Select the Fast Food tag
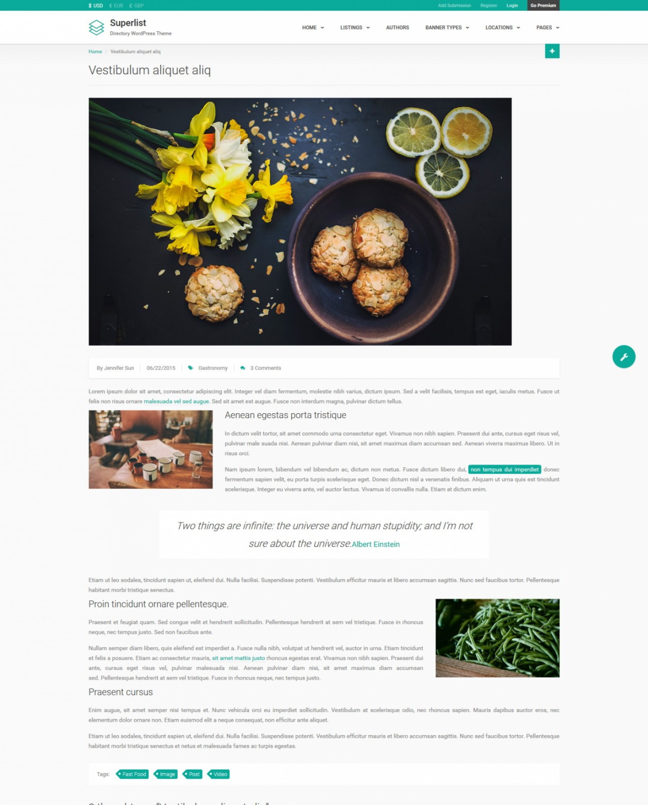The width and height of the screenshot is (648, 805). click(x=132, y=774)
